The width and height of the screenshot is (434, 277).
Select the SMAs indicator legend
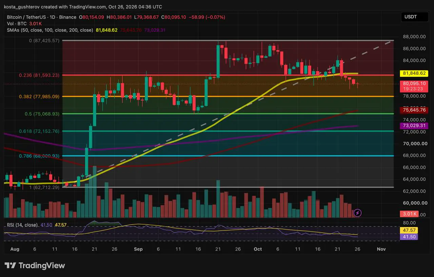click(50, 30)
